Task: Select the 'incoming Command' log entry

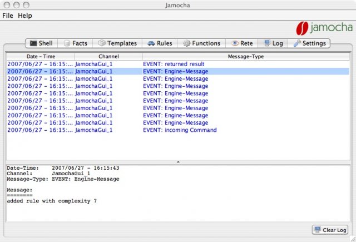Action: (x=180, y=130)
